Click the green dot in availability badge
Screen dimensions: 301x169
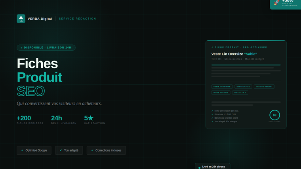click(x=21, y=47)
